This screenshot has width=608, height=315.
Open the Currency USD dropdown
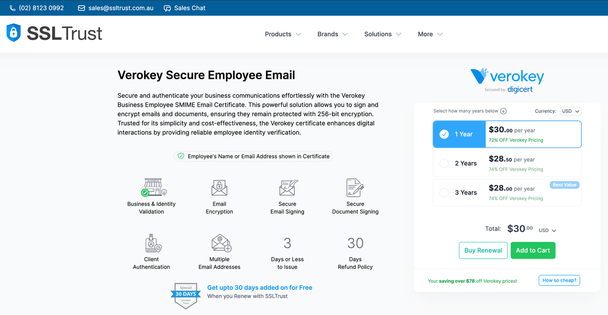[570, 111]
